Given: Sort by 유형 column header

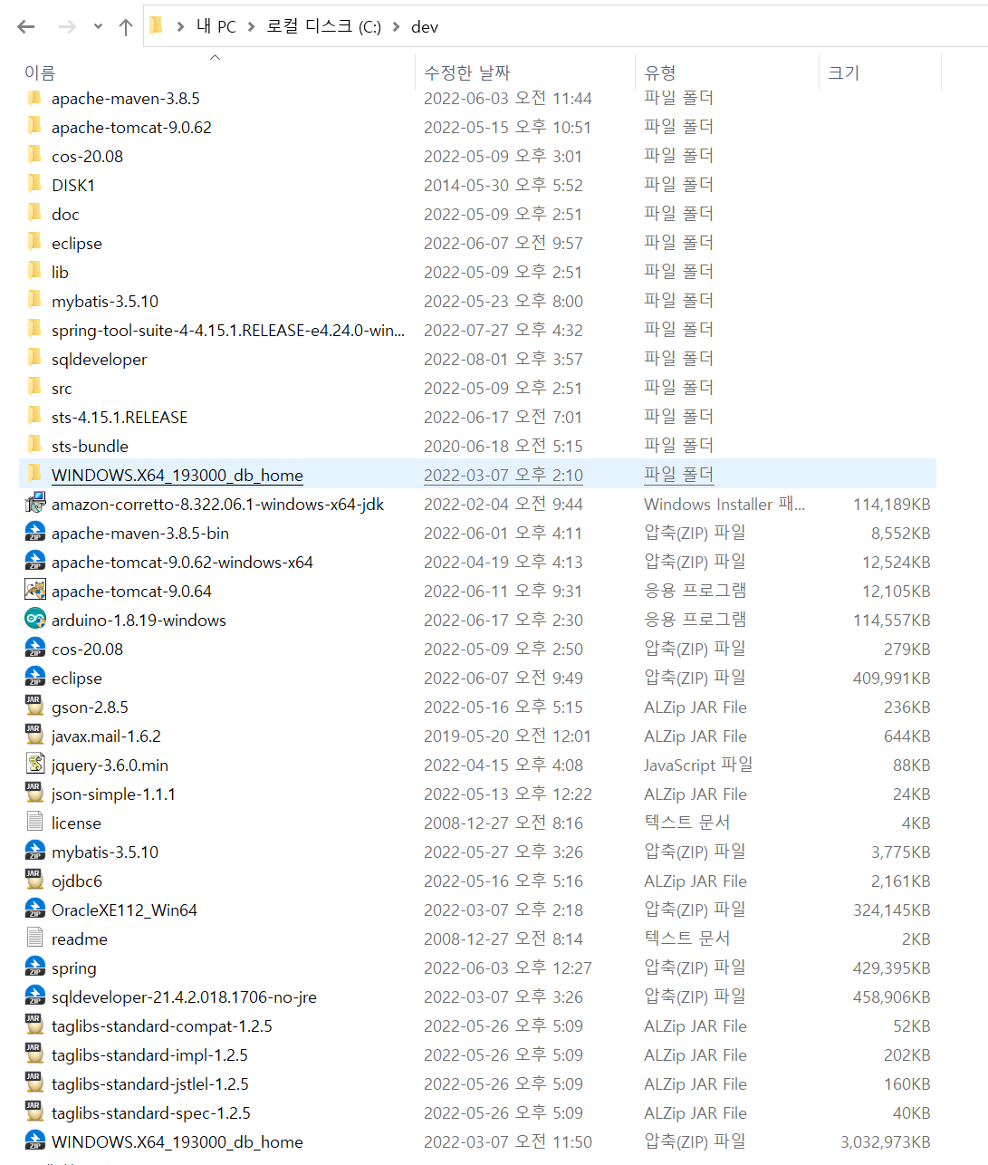Looking at the screenshot, I should [660, 72].
